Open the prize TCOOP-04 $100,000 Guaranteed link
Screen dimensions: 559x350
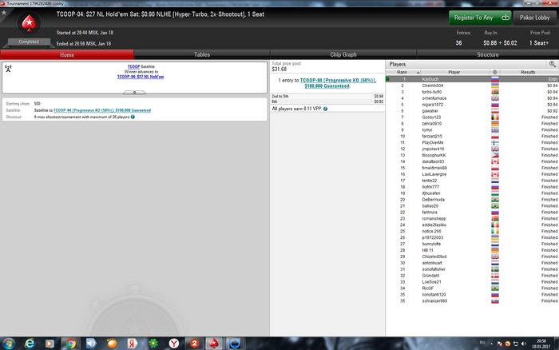[338, 83]
